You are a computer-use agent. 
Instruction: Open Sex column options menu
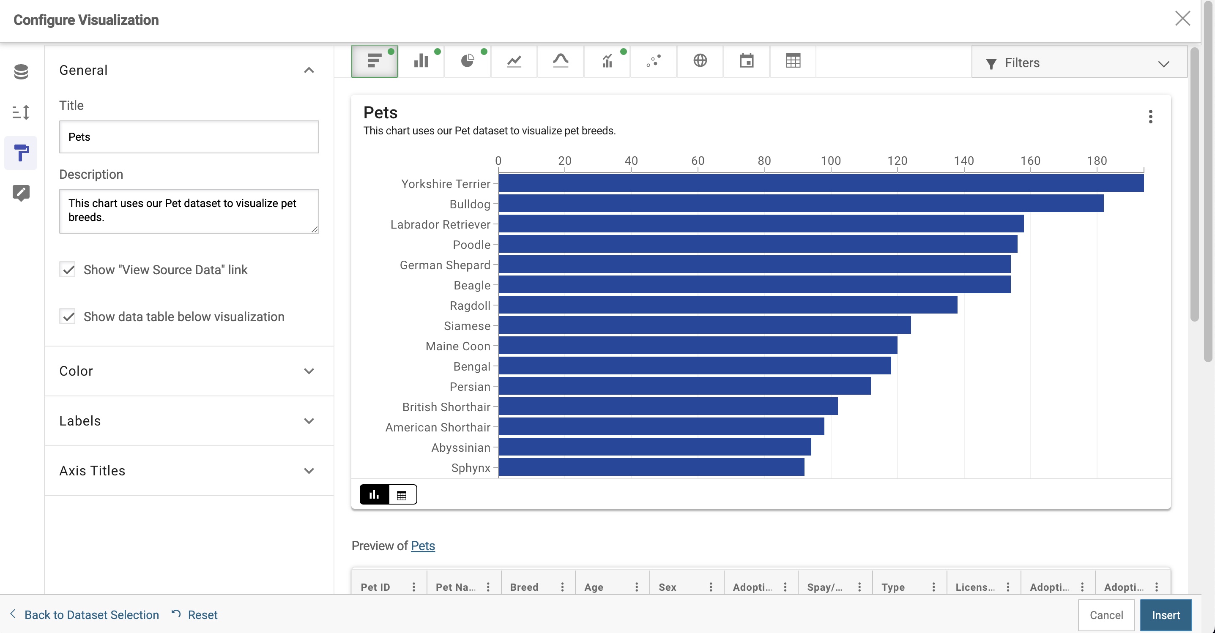point(711,587)
